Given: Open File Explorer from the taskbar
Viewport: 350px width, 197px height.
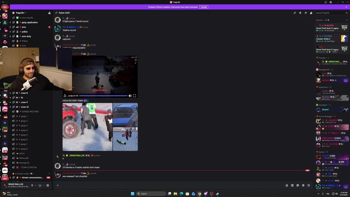Looking at the screenshot, I should (x=175, y=194).
